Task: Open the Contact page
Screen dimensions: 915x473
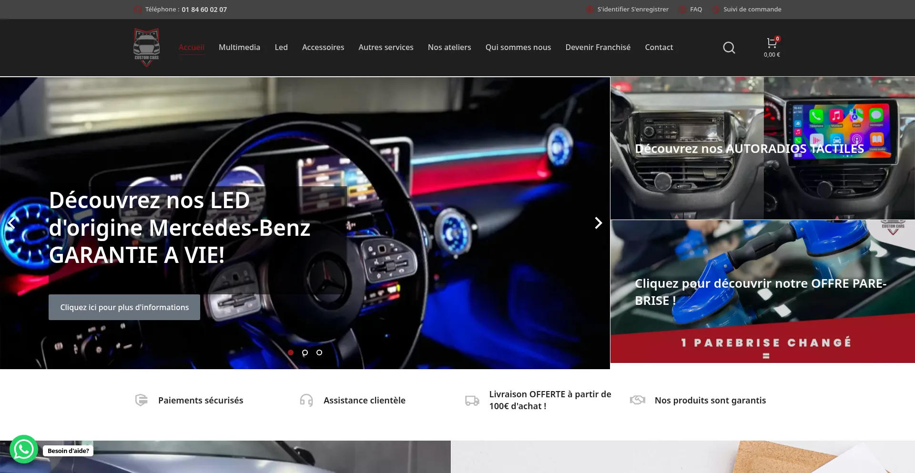Action: 659,47
